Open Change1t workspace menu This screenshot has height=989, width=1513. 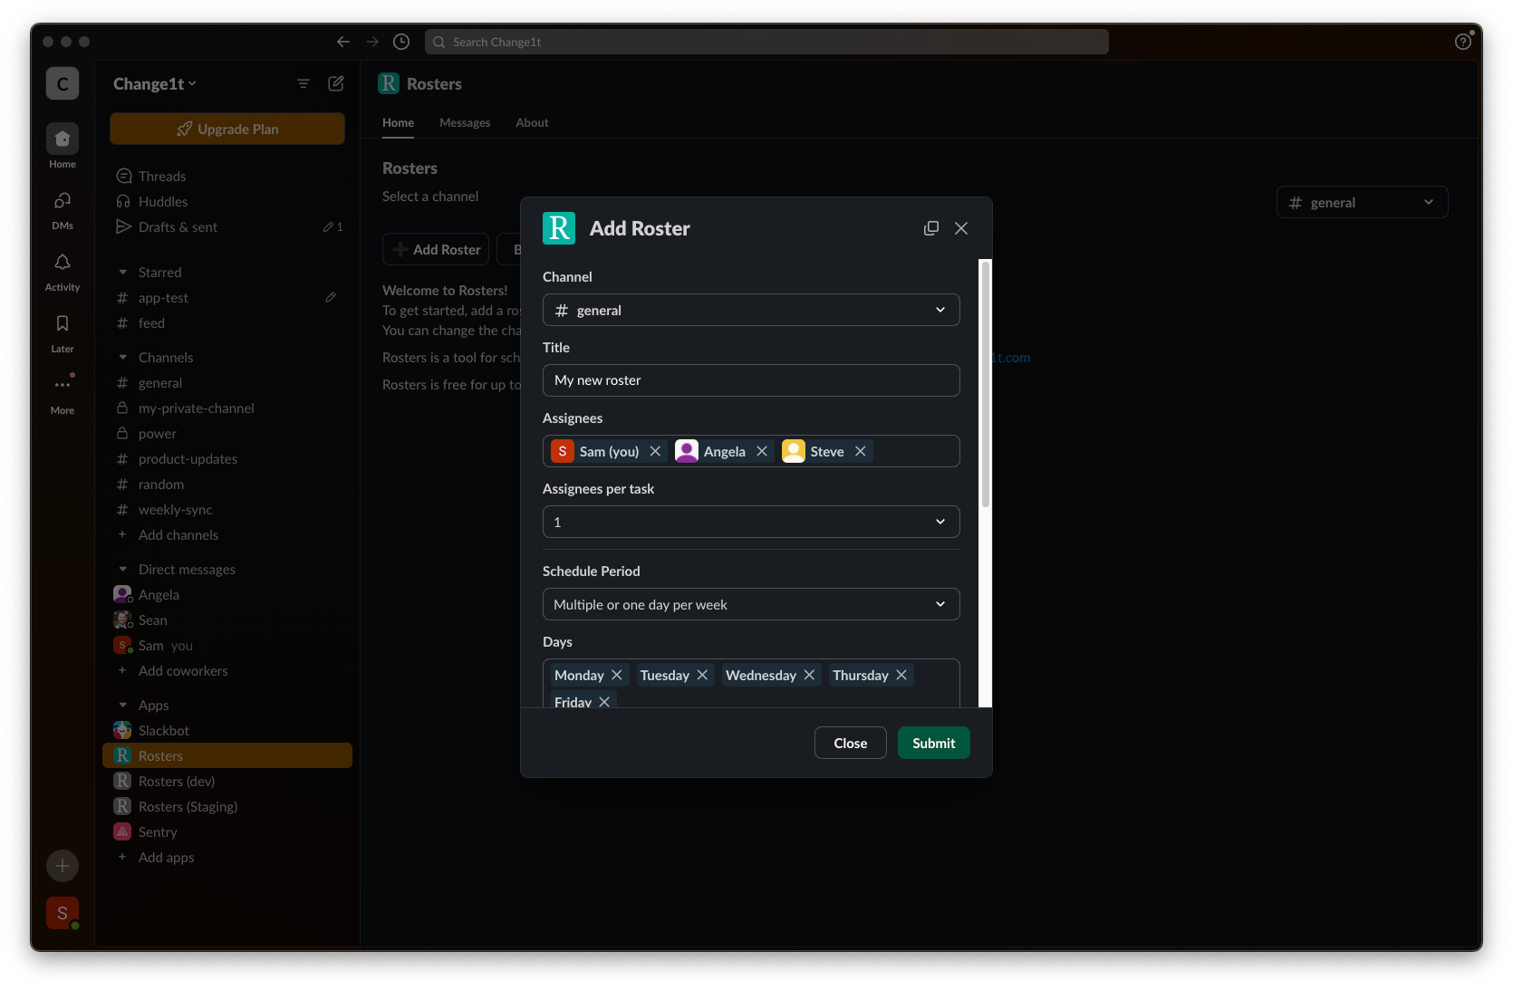(154, 83)
